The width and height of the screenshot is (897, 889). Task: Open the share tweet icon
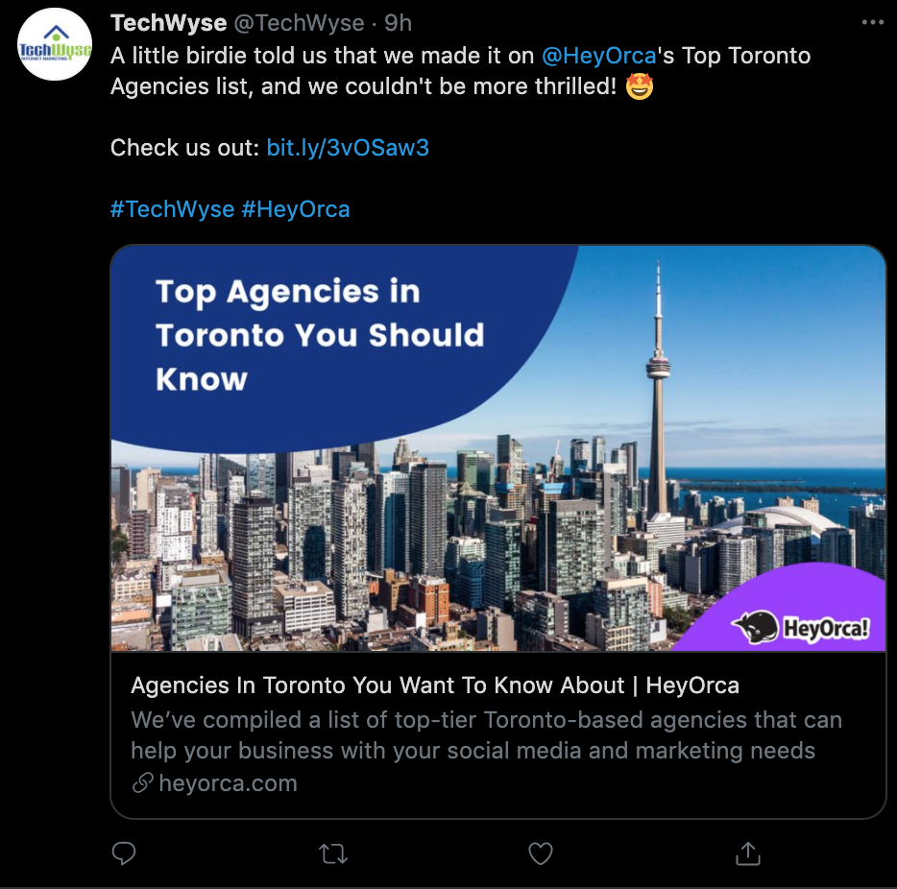[x=748, y=853]
